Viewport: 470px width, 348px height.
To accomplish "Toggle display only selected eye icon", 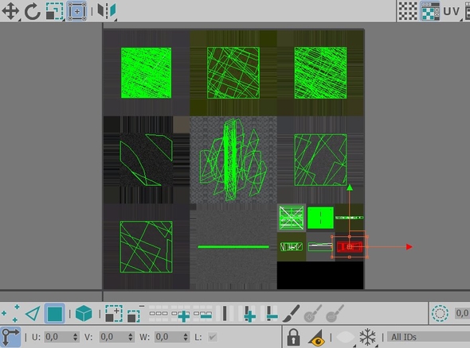I will 316,338.
